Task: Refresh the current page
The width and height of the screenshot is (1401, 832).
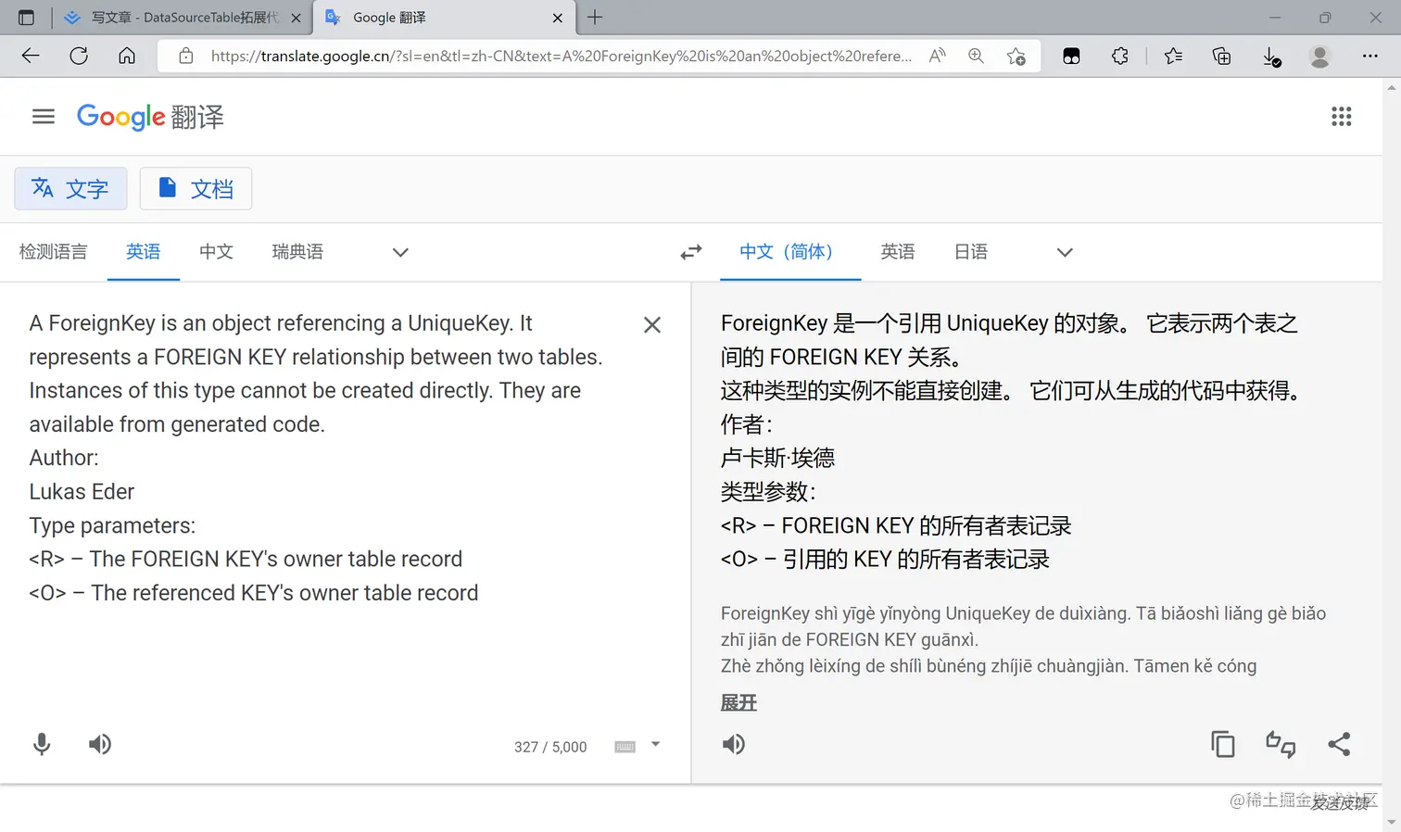Action: point(79,56)
